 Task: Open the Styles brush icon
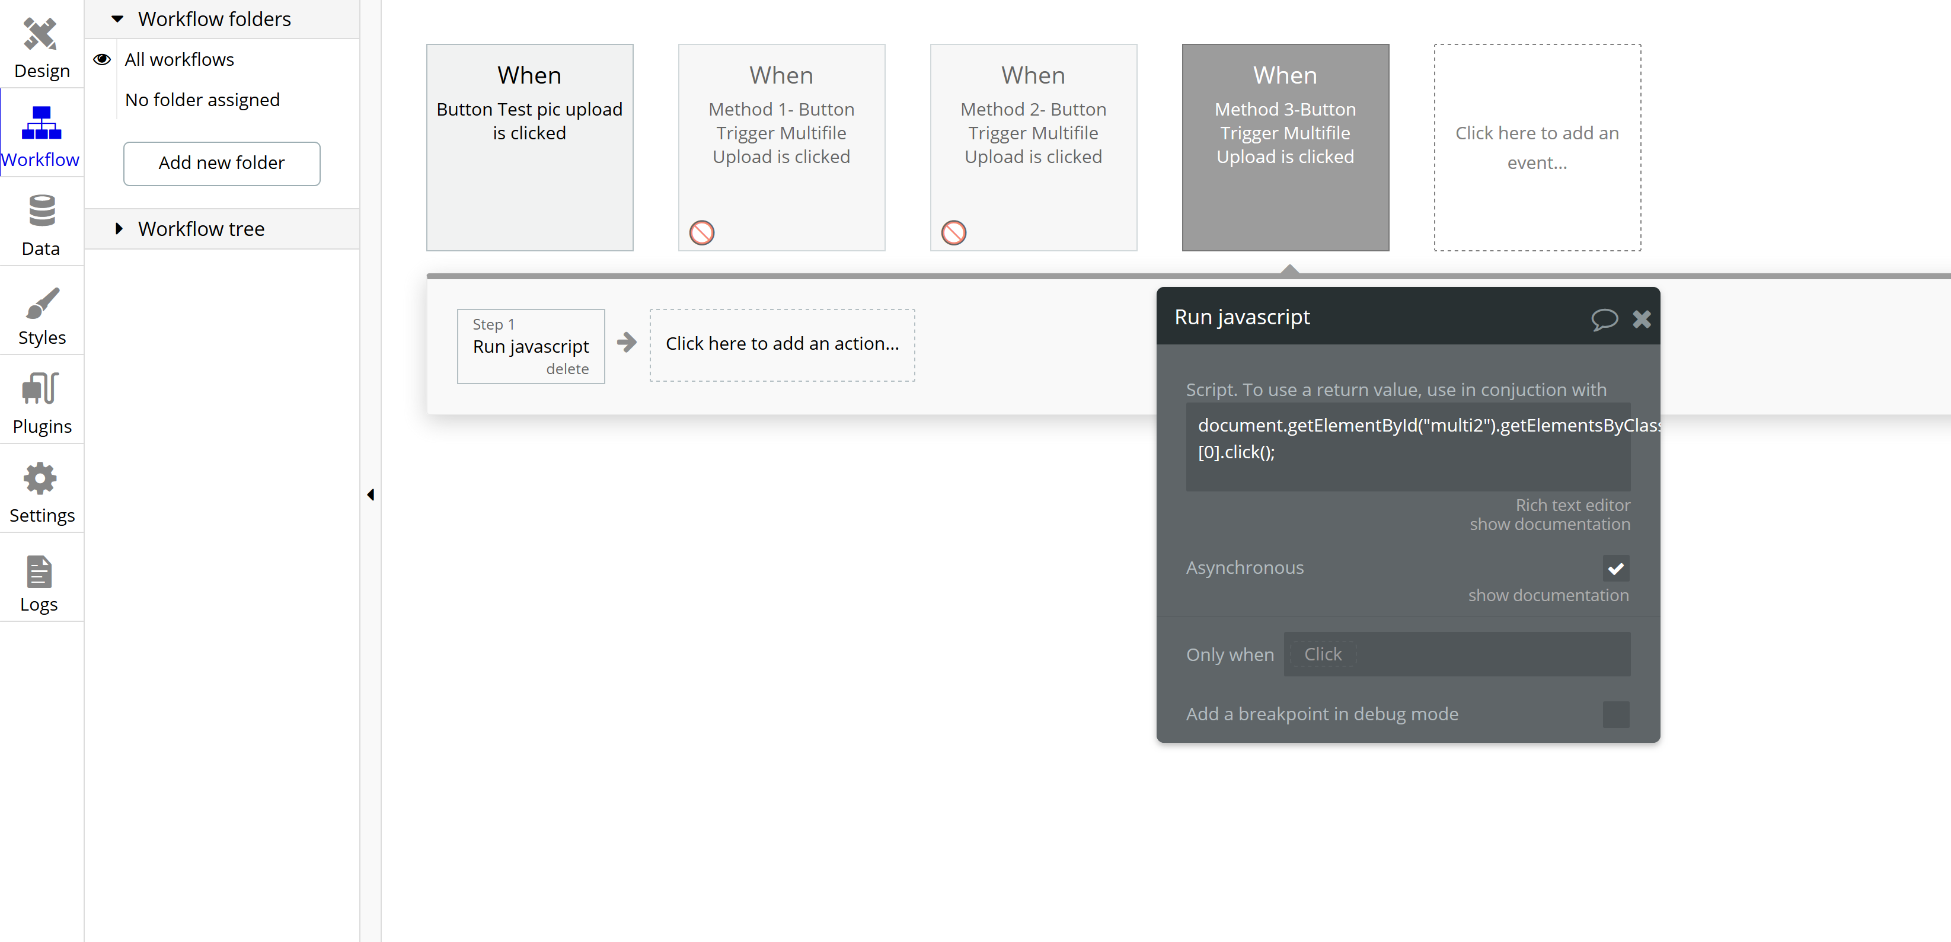(41, 302)
